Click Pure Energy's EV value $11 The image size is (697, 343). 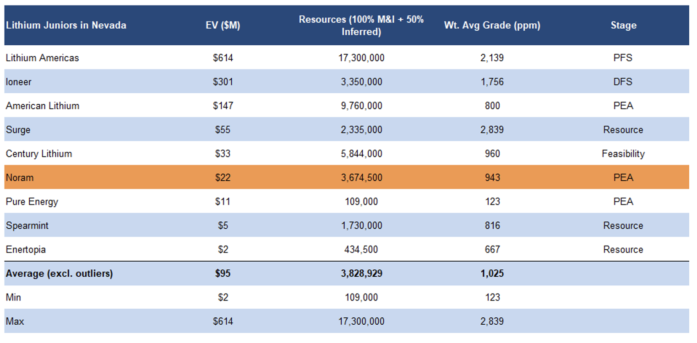click(x=223, y=202)
